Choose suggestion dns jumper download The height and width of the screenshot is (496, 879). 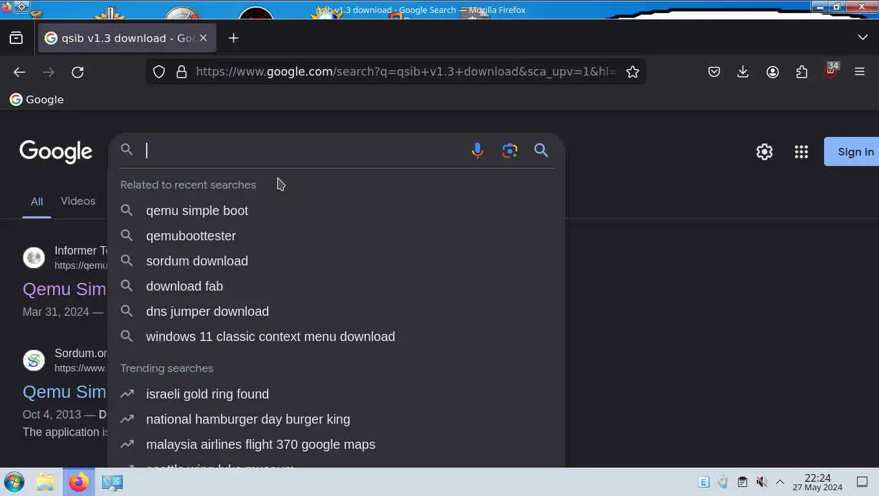tap(336, 311)
